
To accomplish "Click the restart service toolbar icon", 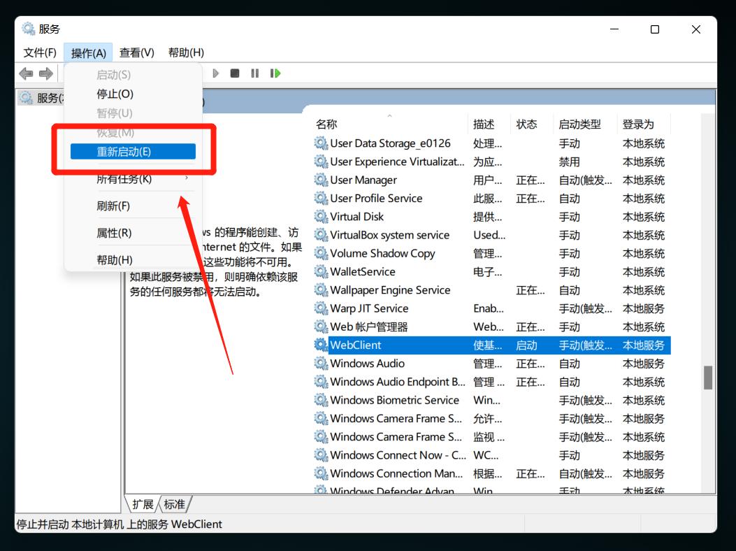I will tap(274, 73).
